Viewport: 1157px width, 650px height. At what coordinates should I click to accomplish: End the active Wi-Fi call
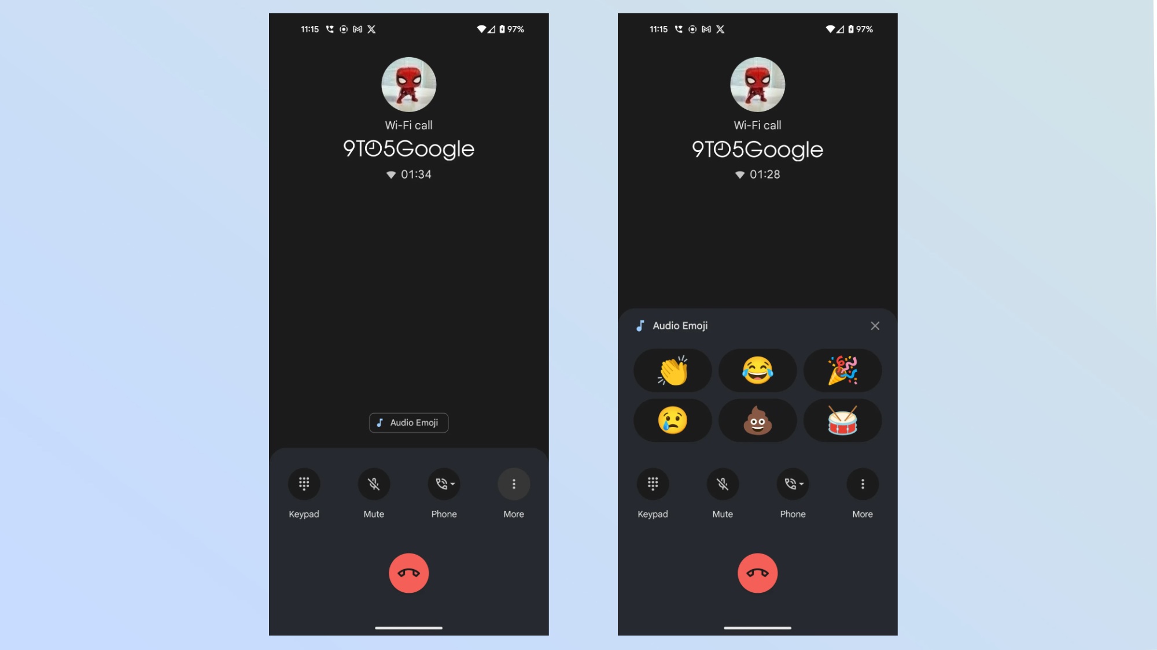pos(408,573)
